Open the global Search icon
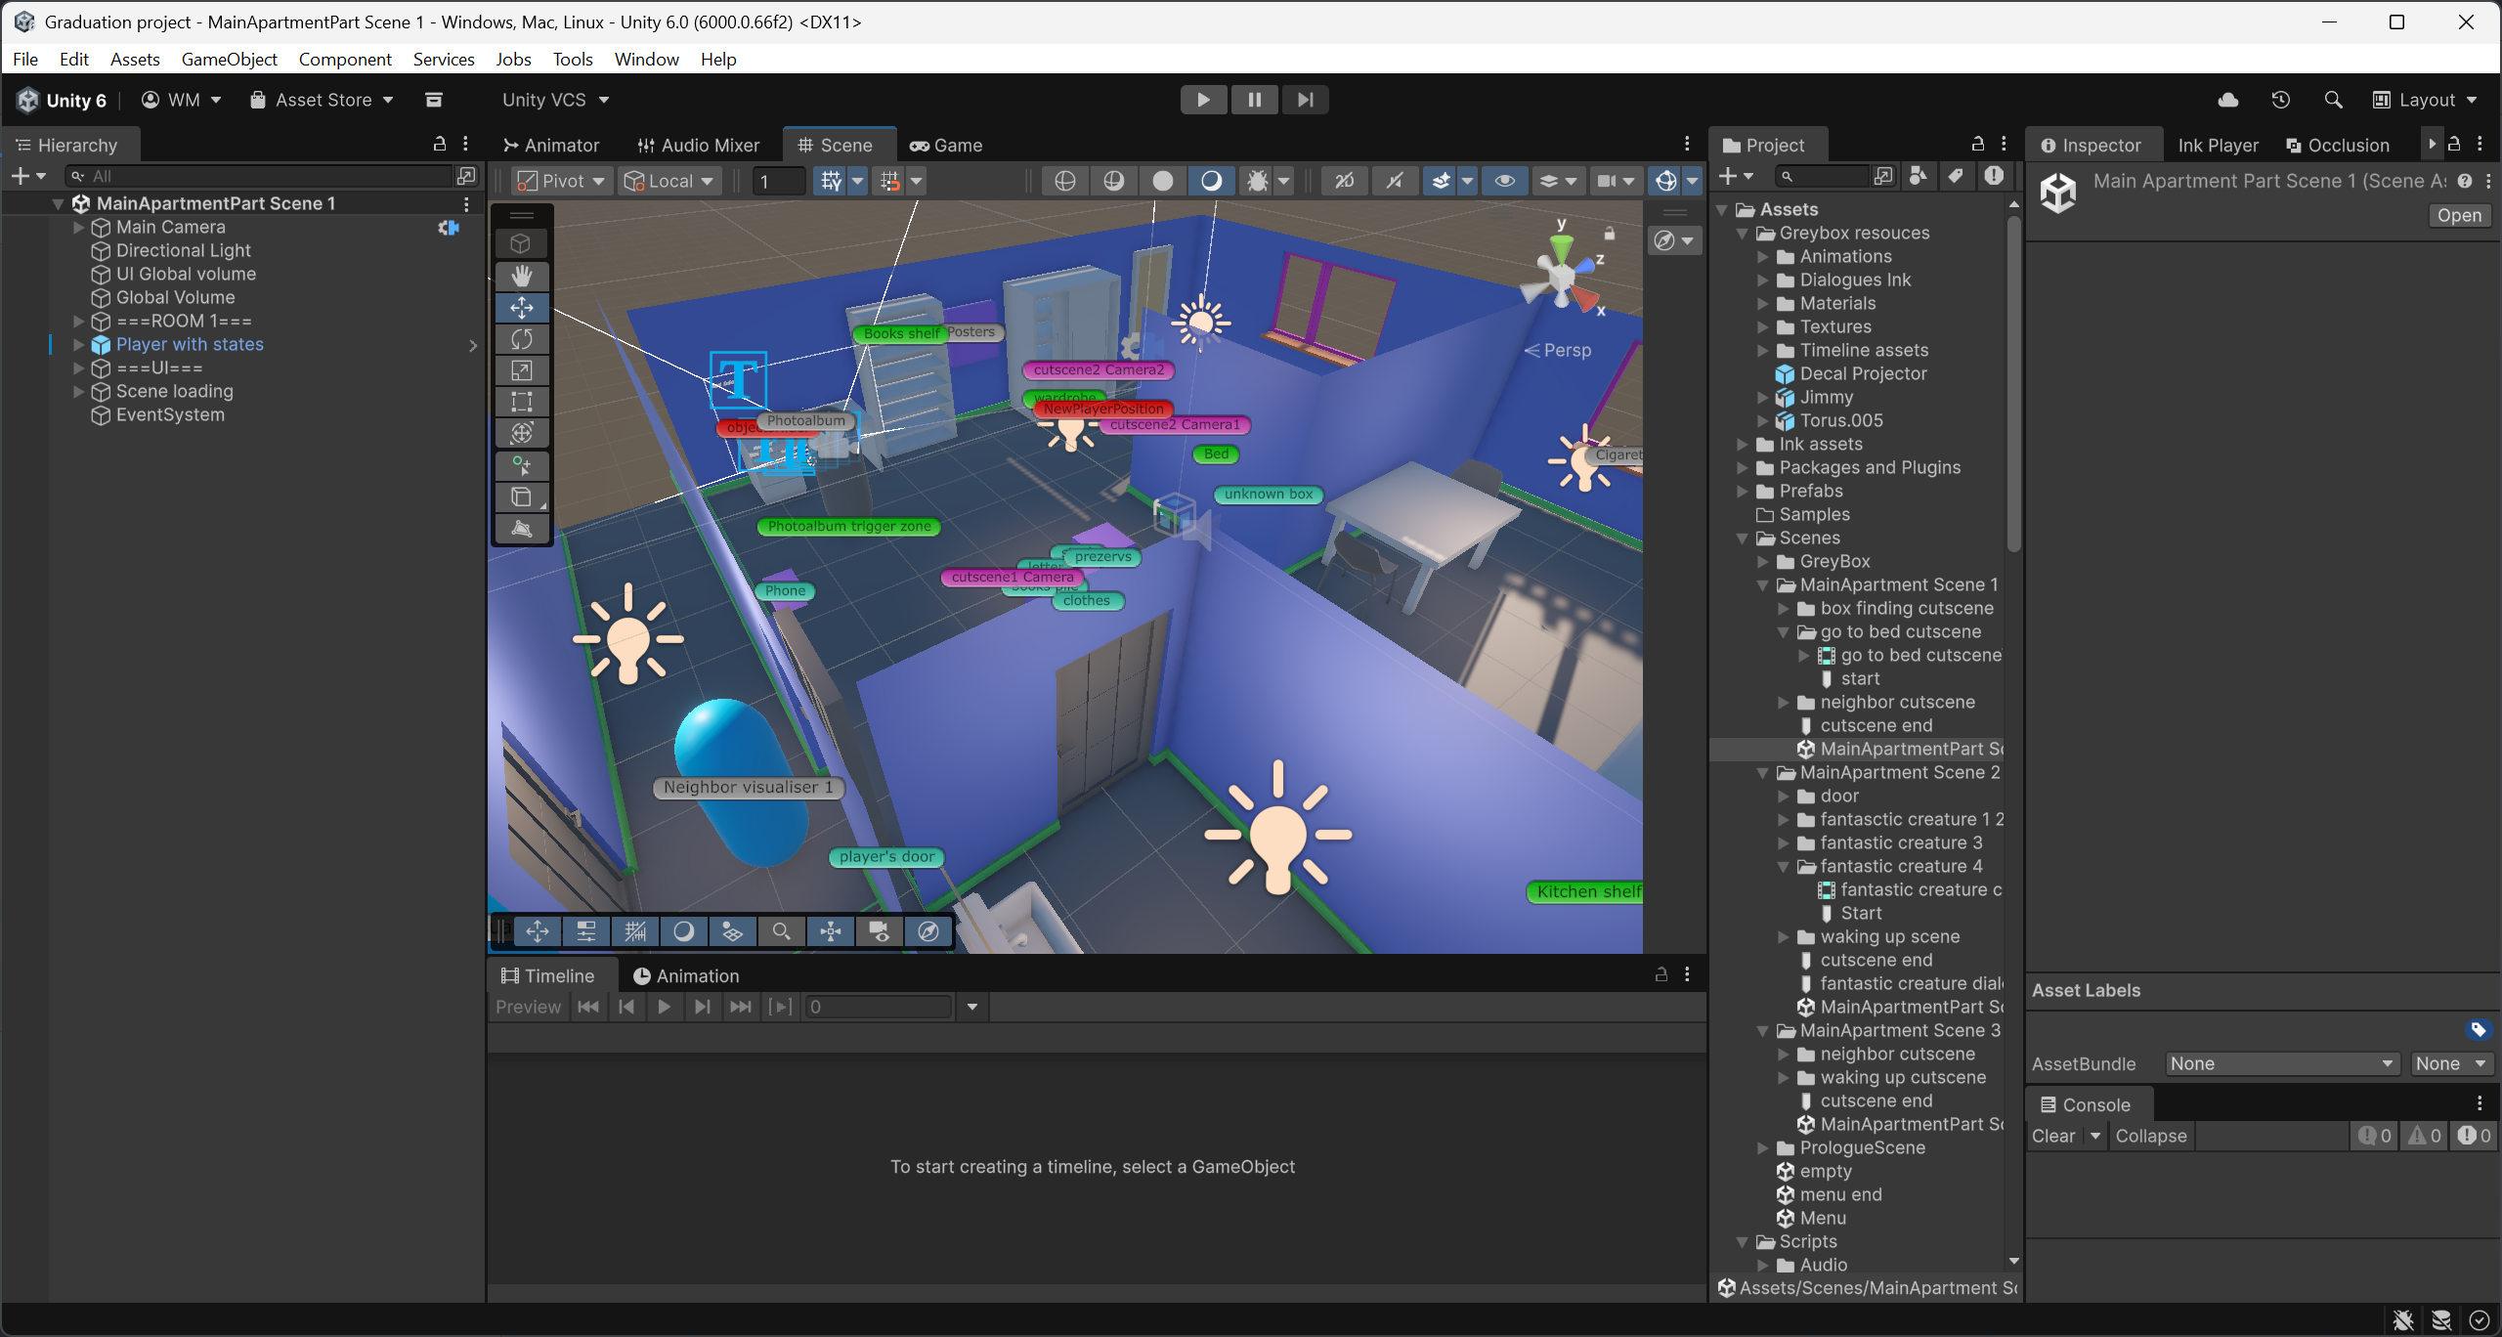Screen dimensions: 2502x1337 click(2333, 100)
